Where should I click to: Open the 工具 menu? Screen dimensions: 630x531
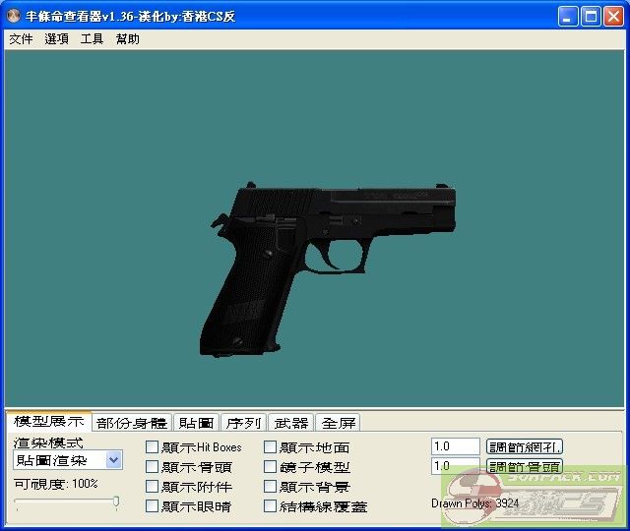pos(92,39)
